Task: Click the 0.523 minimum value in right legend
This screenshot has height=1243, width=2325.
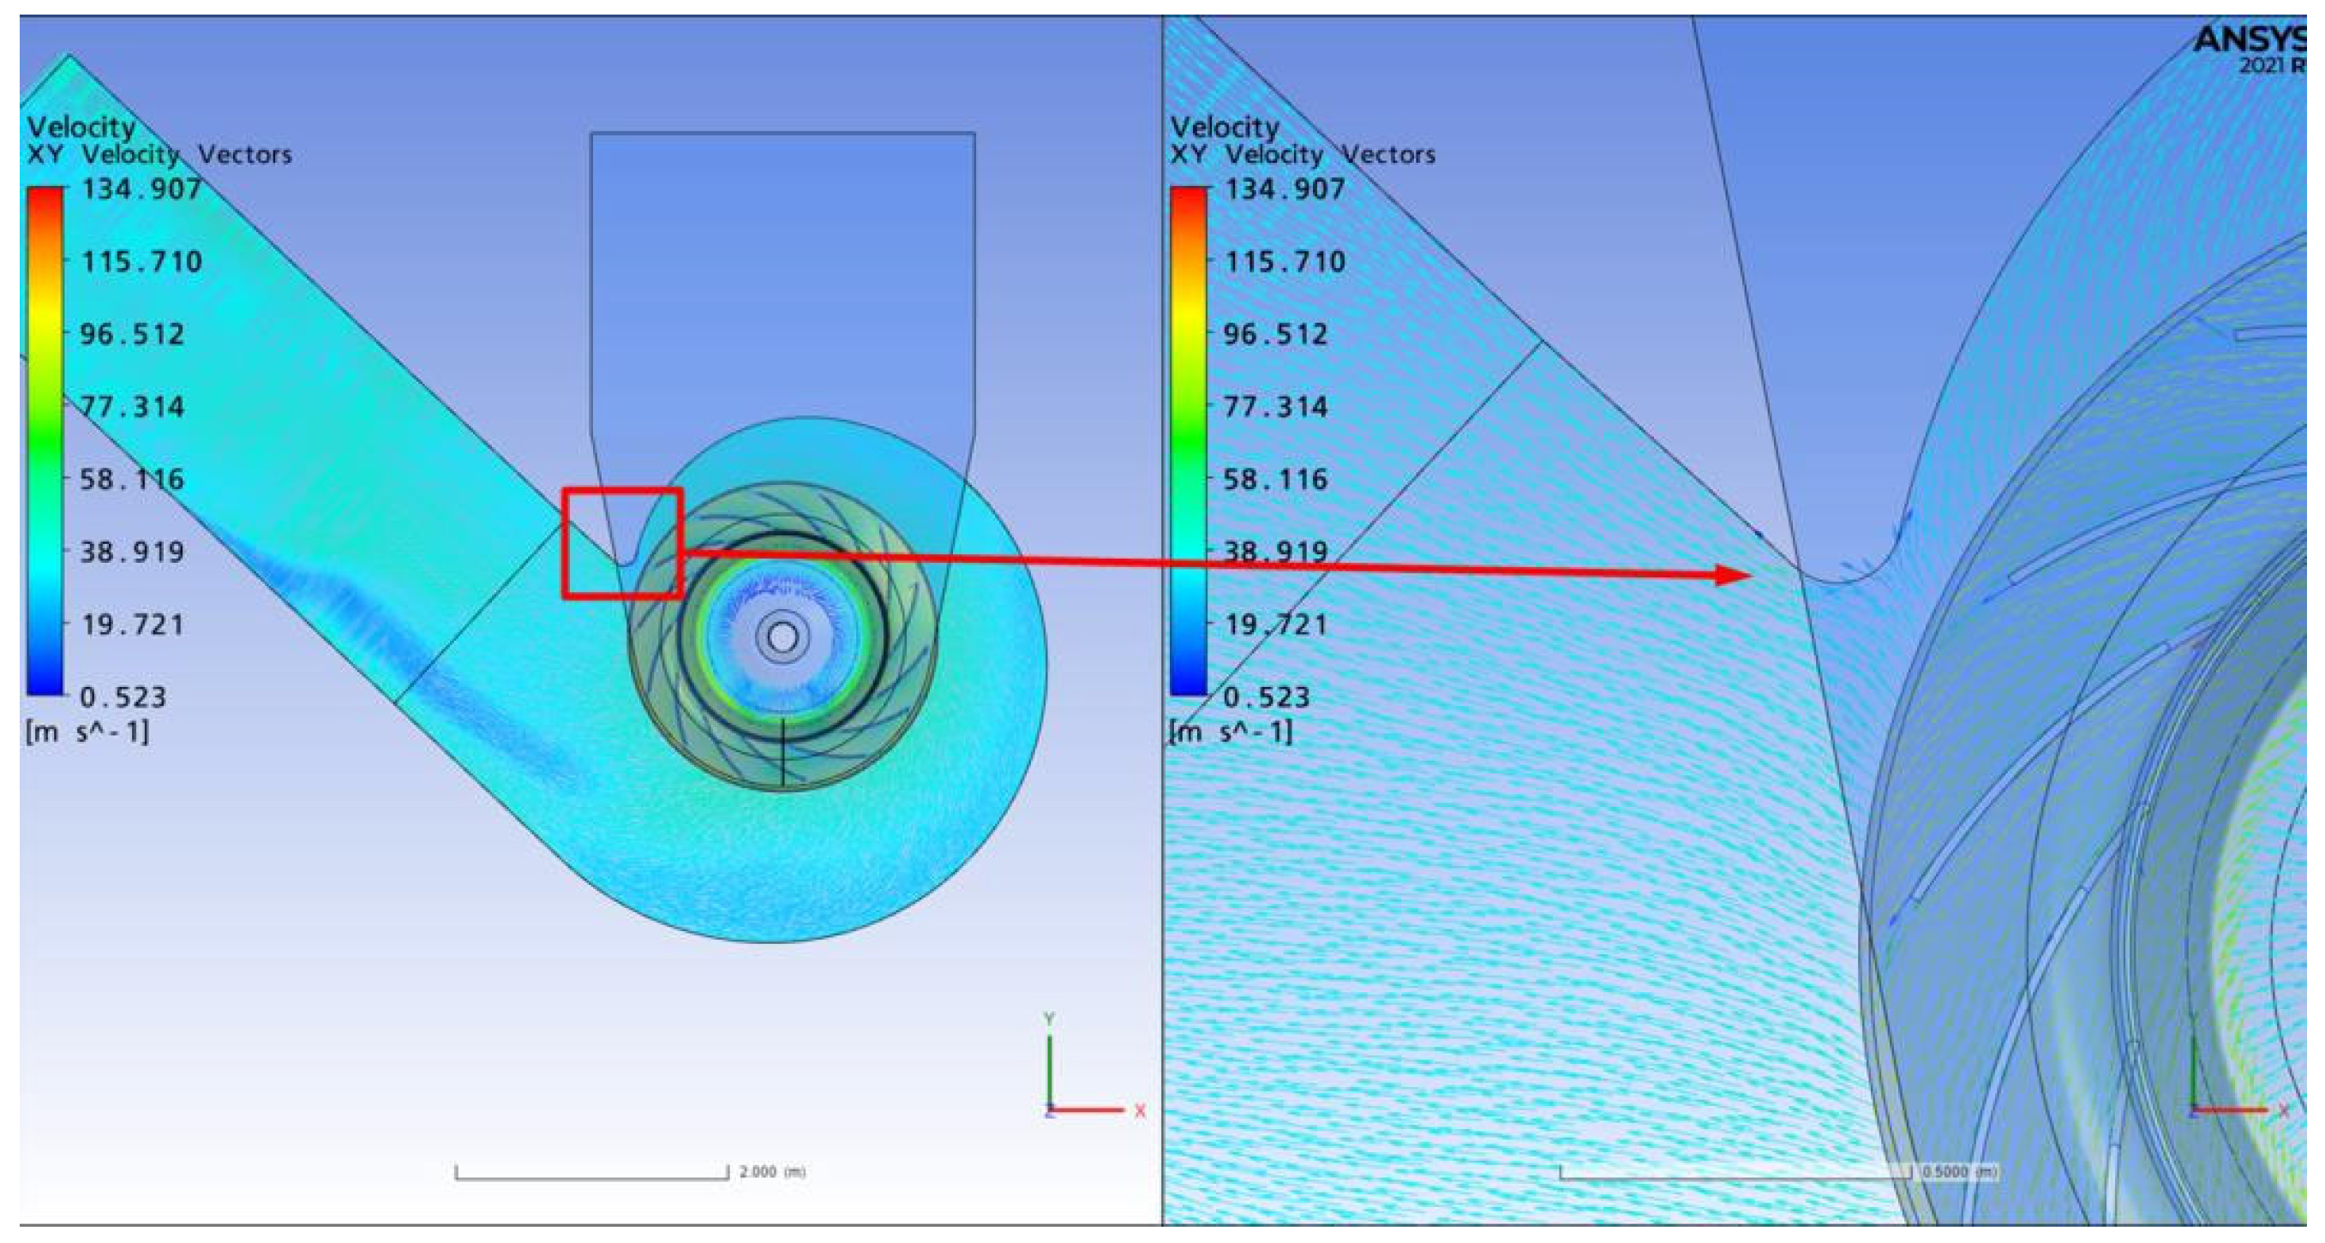Action: [x=1266, y=696]
